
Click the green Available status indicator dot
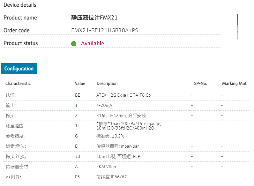pyautogui.click(x=74, y=44)
